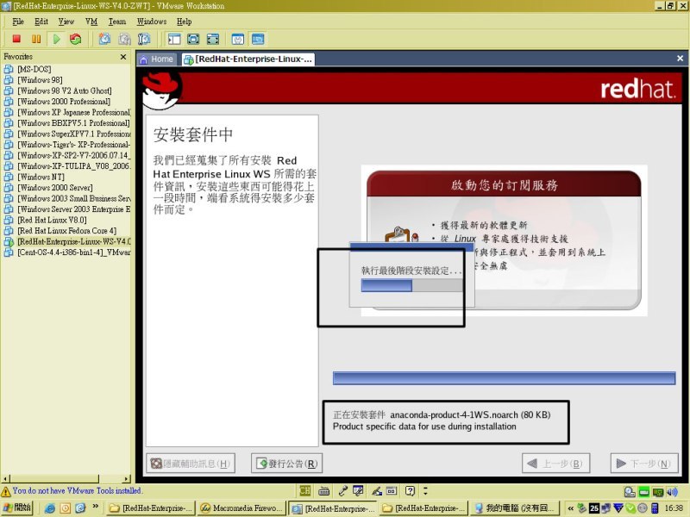Select [Windows 2000 Professional] favorite
The width and height of the screenshot is (690, 517).
[x=64, y=102]
